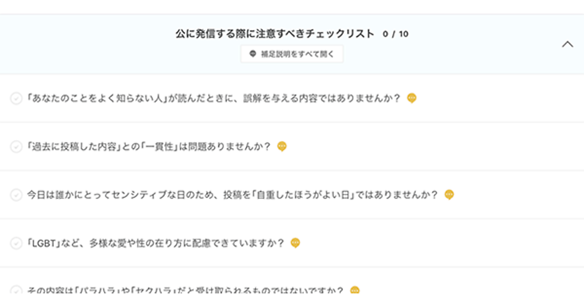Click the yellow comment icon beside the 誤解を与える内容 question
Image resolution: width=584 pixels, height=307 pixels.
pos(412,98)
